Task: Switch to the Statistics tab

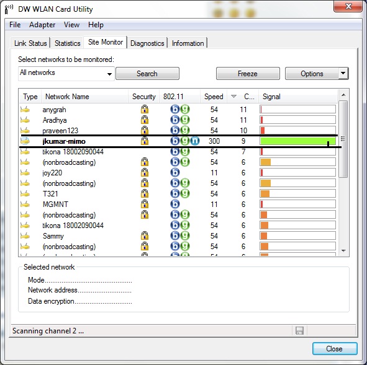Action: [x=68, y=43]
